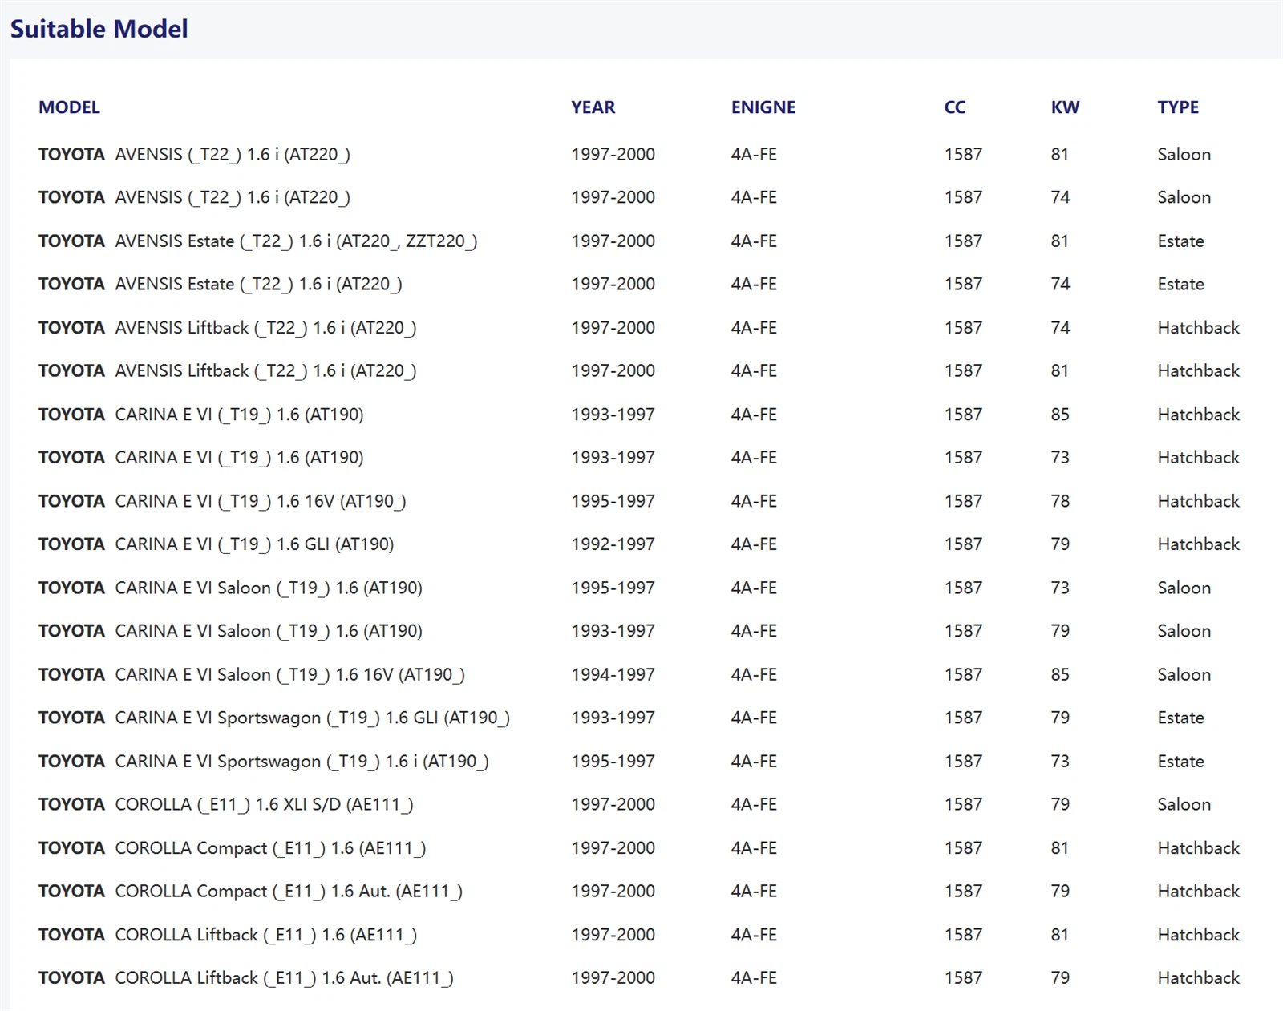The height and width of the screenshot is (1011, 1283).
Task: Click the KW column header
Action: 1065,107
